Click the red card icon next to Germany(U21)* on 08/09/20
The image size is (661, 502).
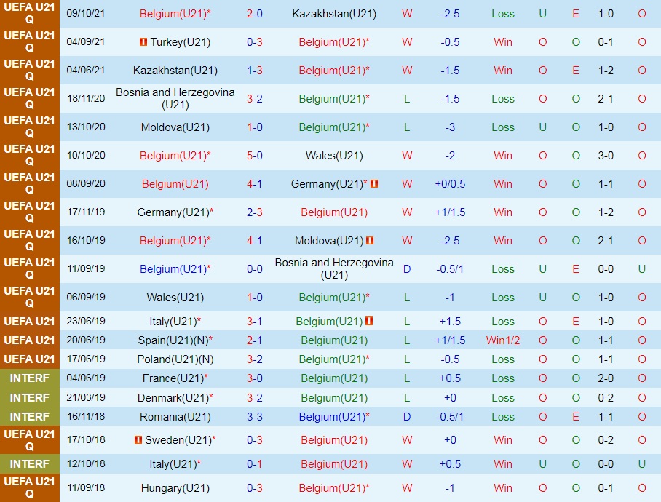click(x=374, y=183)
